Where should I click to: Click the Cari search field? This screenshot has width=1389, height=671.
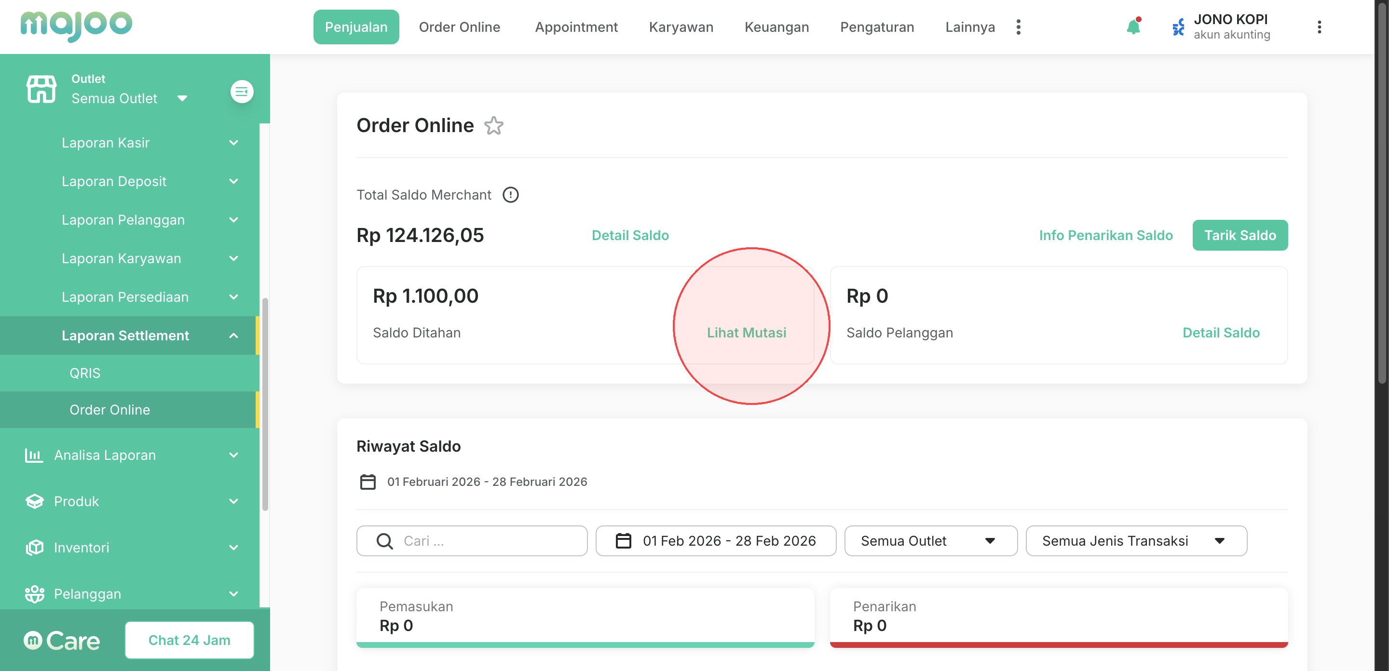click(x=472, y=540)
